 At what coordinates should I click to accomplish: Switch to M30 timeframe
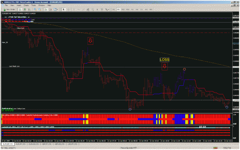[127, 10]
